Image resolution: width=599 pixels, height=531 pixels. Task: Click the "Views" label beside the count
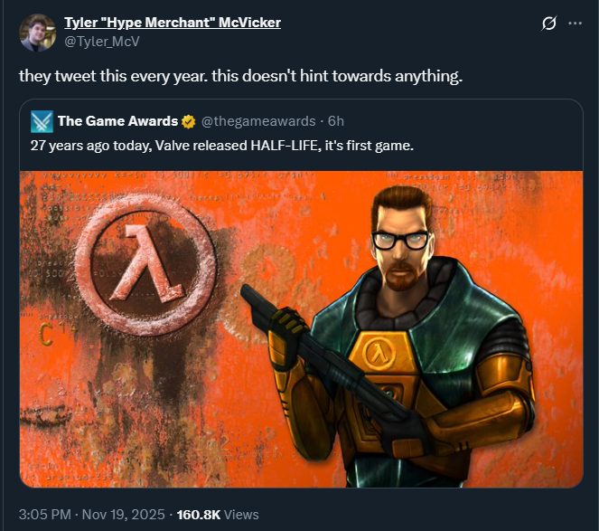tap(241, 514)
